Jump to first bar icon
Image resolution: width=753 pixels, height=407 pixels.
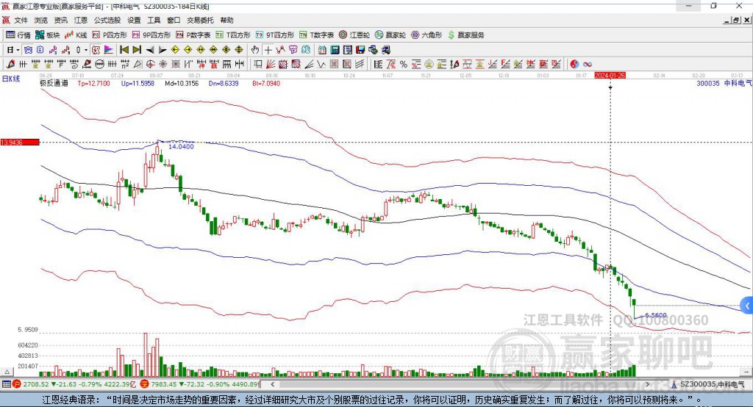pos(124,50)
